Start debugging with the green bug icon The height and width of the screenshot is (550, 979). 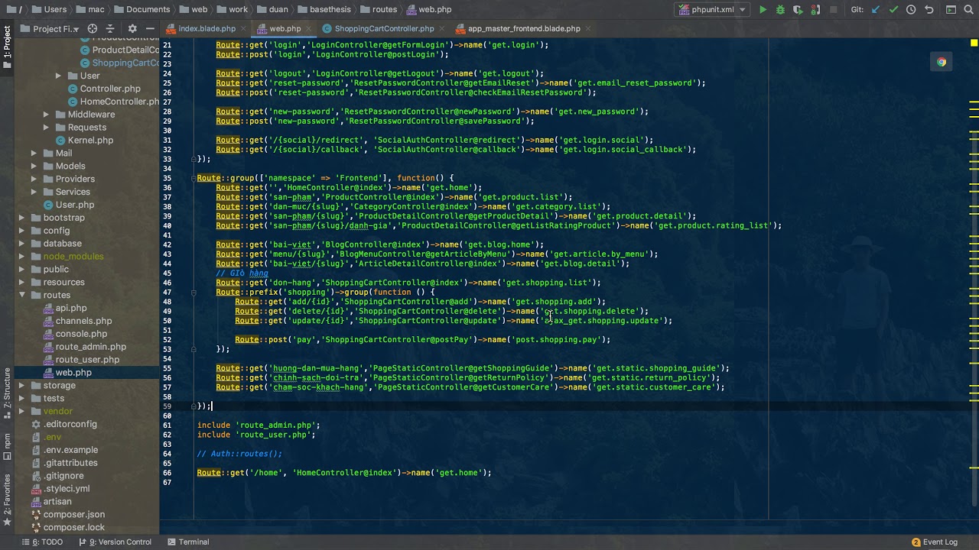(x=780, y=10)
